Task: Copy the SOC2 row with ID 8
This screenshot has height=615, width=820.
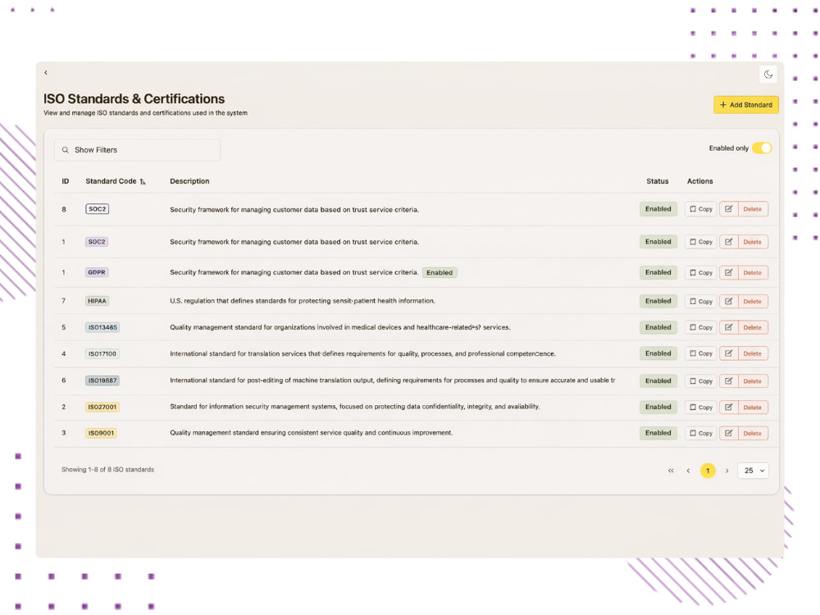Action: 700,209
